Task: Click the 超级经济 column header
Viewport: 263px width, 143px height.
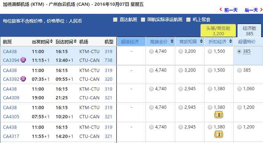Action: pyautogui.click(x=131, y=42)
